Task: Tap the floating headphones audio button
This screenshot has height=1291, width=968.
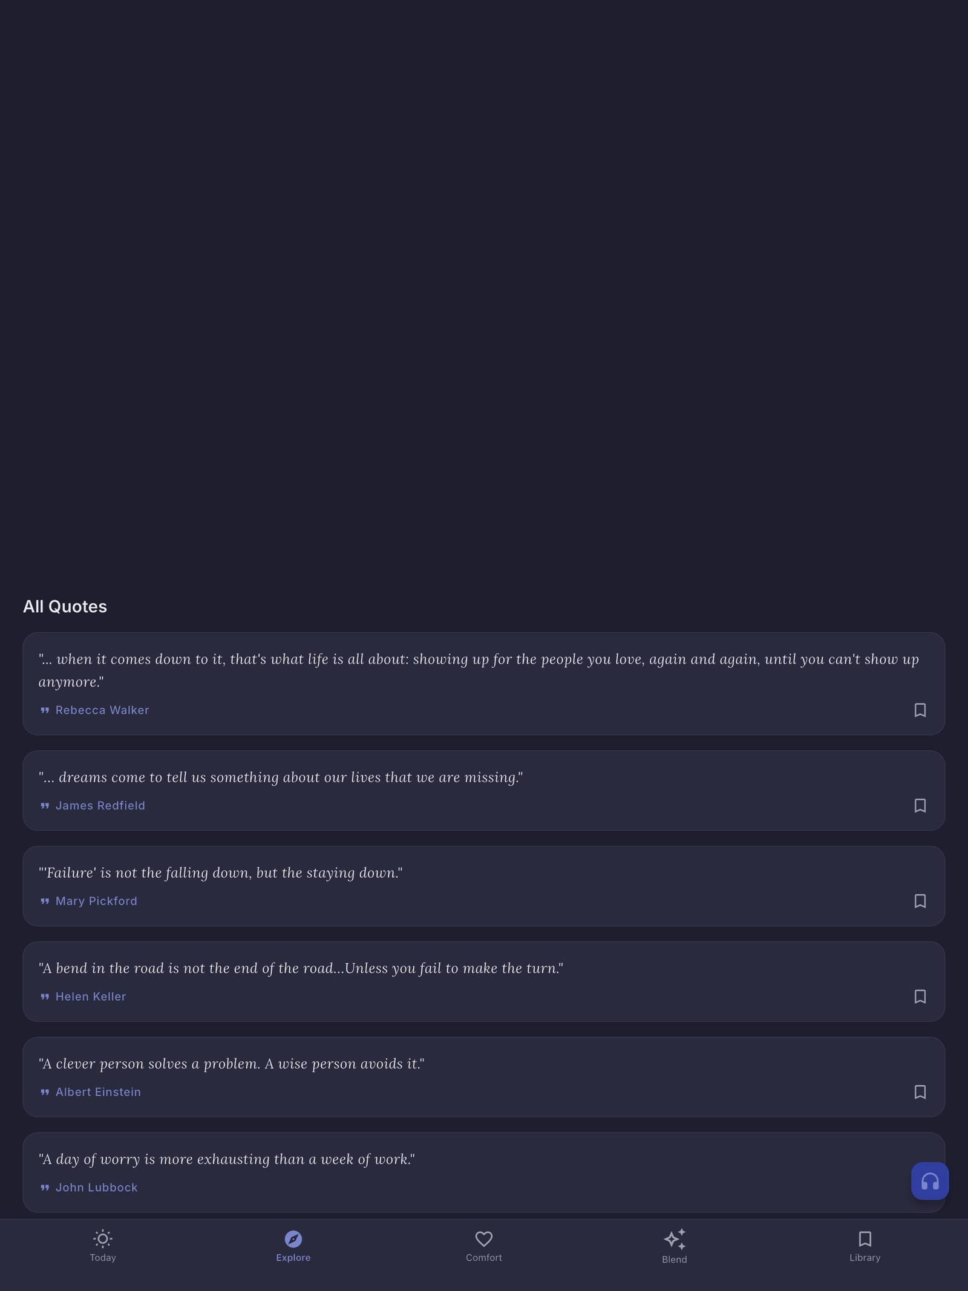Action: [x=930, y=1181]
